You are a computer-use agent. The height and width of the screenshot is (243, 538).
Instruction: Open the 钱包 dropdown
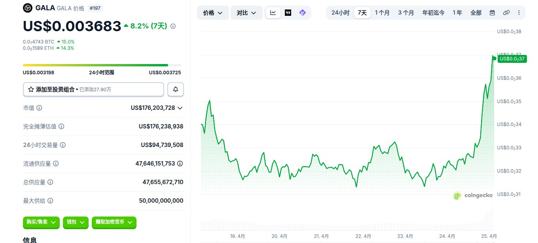76,222
